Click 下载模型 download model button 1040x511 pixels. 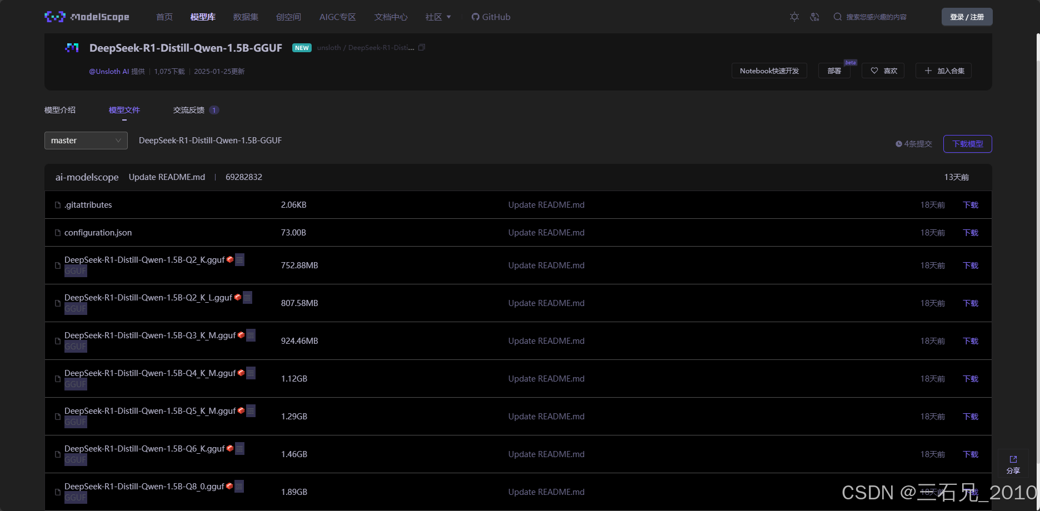[968, 144]
